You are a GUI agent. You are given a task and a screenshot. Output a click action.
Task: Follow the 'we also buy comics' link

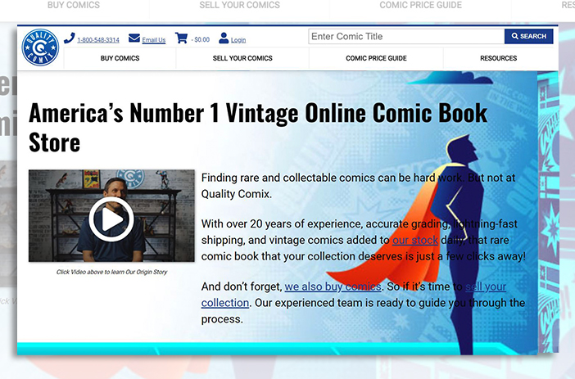click(x=333, y=287)
